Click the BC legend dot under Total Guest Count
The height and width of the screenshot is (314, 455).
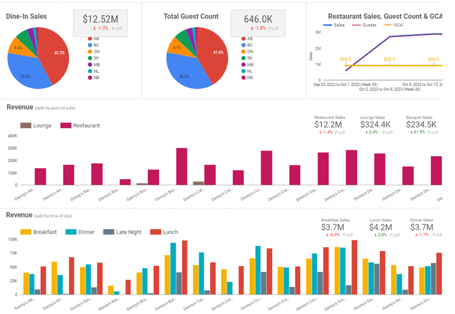coord(243,45)
